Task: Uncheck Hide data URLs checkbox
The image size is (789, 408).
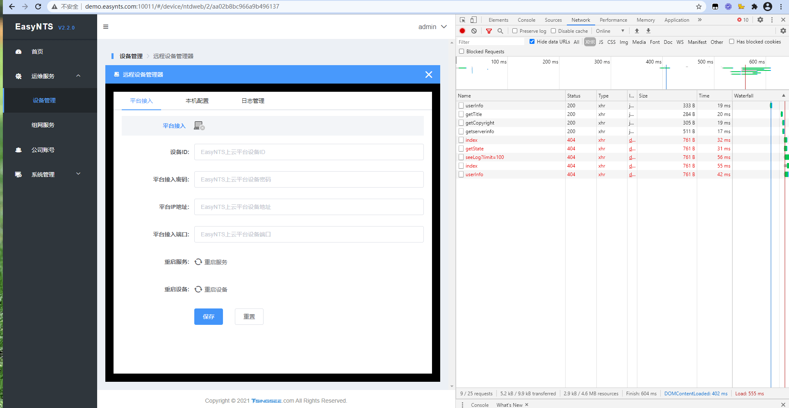Action: pos(532,41)
